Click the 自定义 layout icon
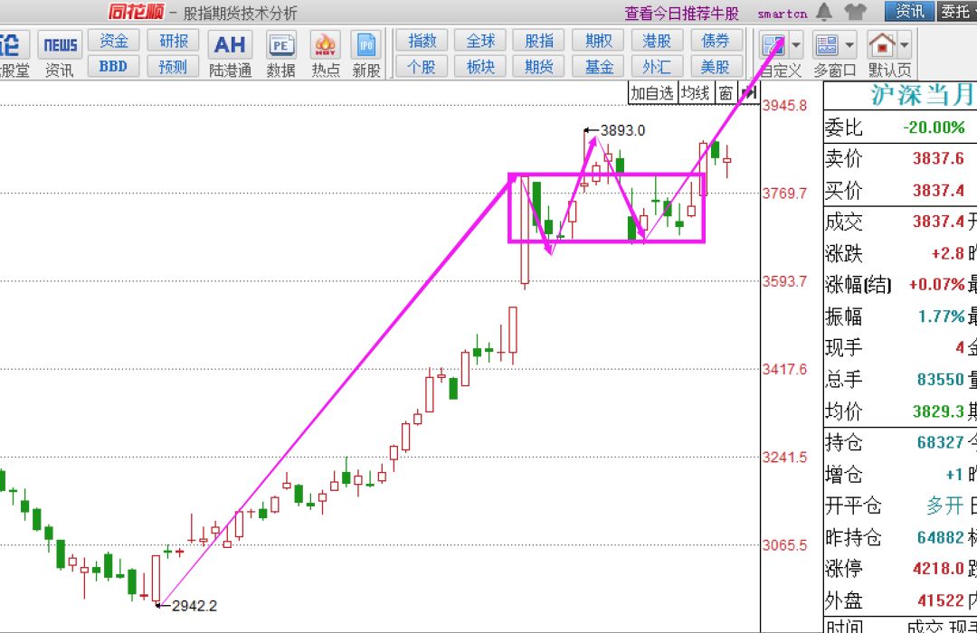The width and height of the screenshot is (977, 633). [773, 44]
